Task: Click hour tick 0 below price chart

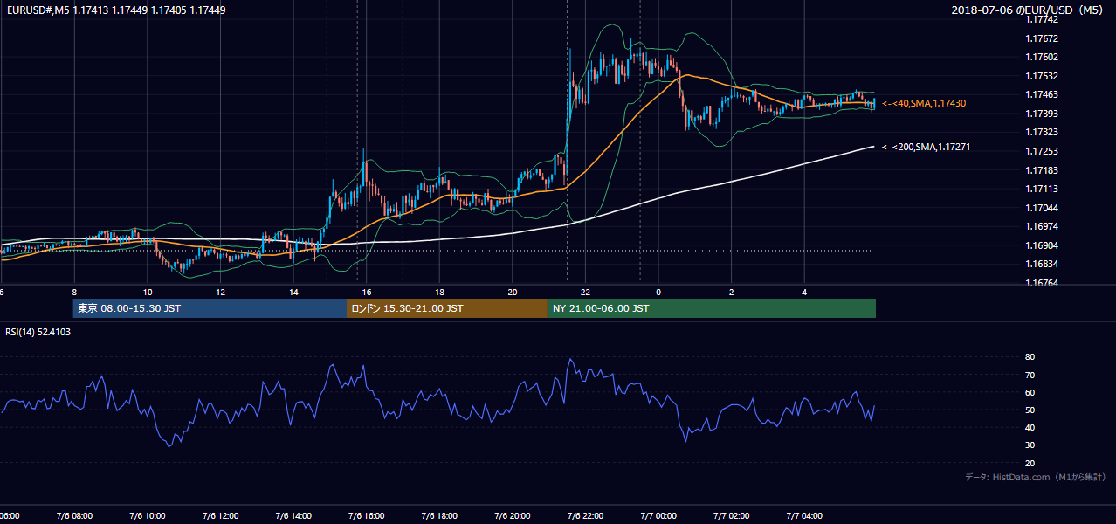Action: [659, 292]
